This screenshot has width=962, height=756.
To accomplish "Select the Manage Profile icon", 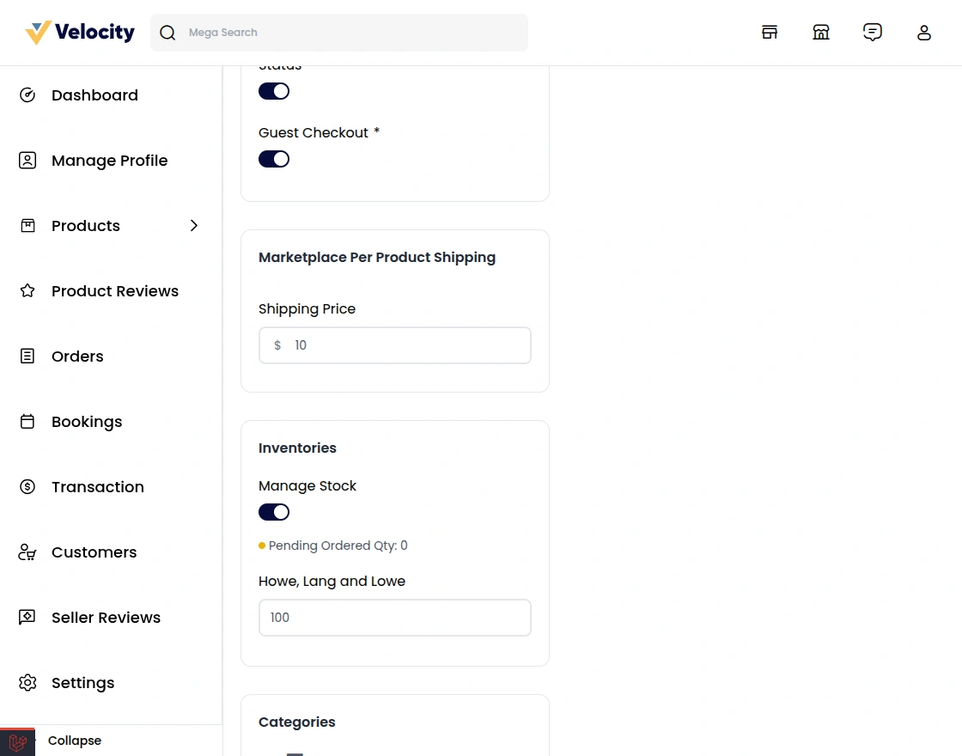I will tap(27, 160).
